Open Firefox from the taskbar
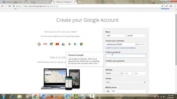This screenshot has width=177, height=99. click(52, 97)
